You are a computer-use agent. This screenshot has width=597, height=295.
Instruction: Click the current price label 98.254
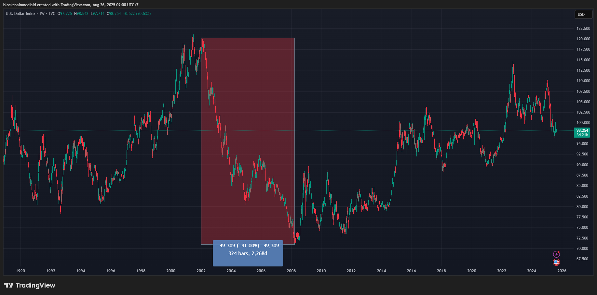(x=582, y=130)
